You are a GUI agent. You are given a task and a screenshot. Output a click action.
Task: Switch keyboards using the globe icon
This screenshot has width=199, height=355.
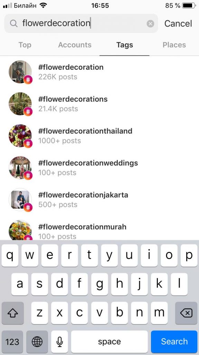point(37,341)
